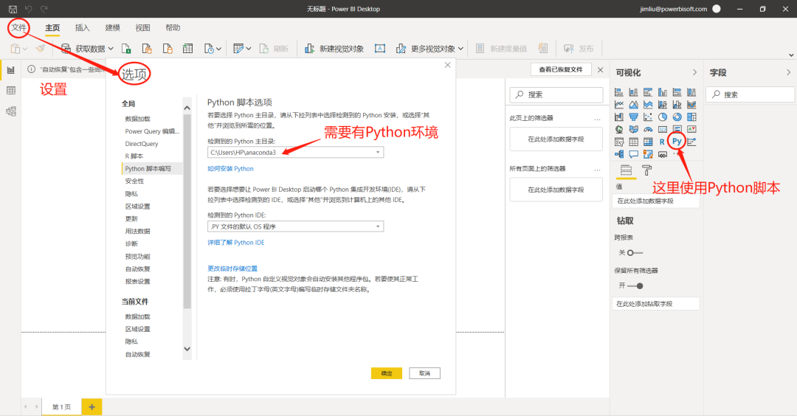Select the 第 1 页 page tab
The height and width of the screenshot is (416, 797).
click(x=62, y=407)
